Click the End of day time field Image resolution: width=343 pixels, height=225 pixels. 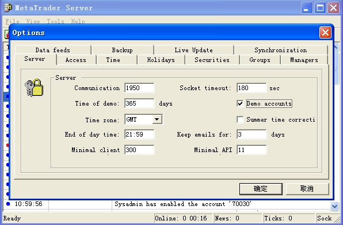tap(139, 134)
